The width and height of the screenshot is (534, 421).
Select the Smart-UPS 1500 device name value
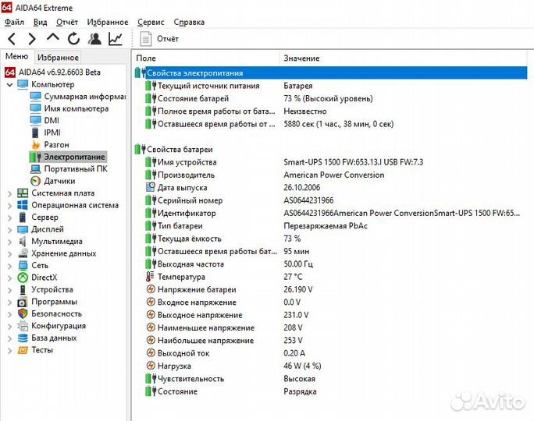pyautogui.click(x=354, y=162)
